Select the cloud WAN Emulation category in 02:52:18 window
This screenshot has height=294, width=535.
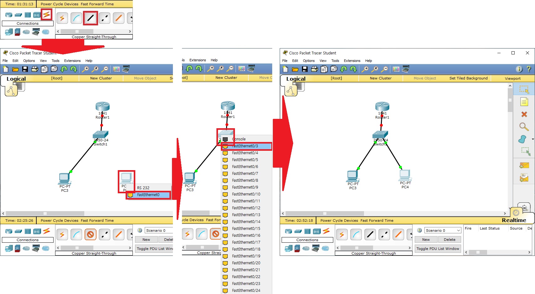click(306, 249)
